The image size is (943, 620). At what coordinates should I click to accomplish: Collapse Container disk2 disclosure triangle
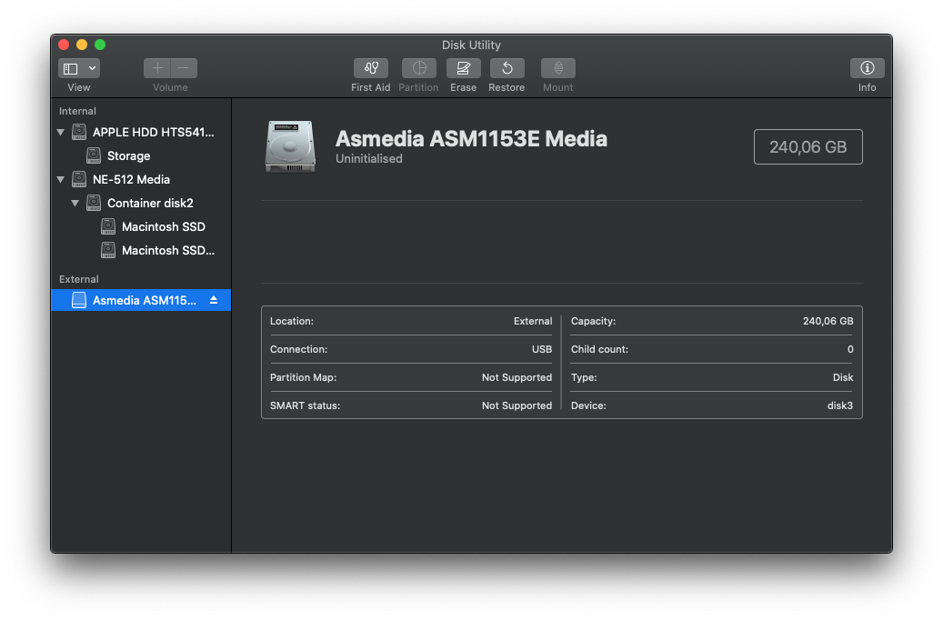pos(75,204)
